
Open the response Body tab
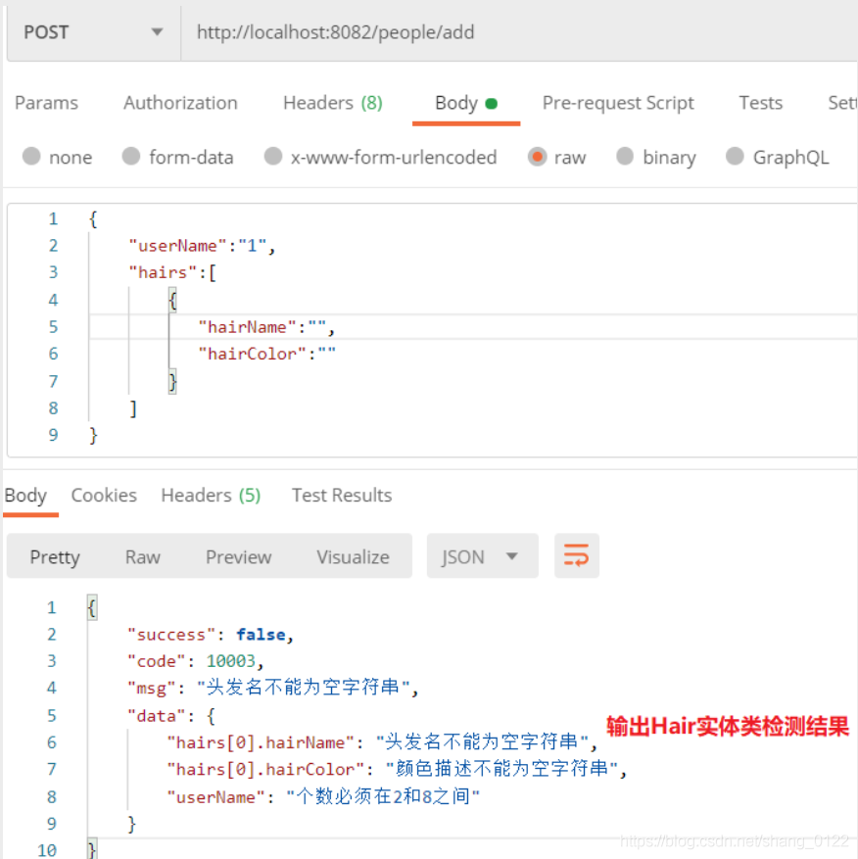(x=25, y=496)
